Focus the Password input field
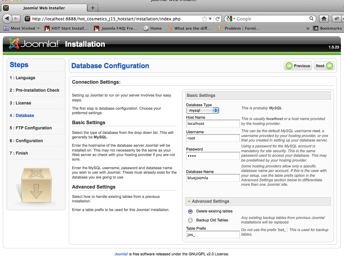This screenshot has height=256, width=344. pos(213,156)
